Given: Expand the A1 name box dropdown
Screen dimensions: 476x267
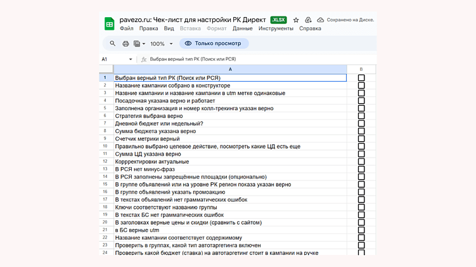Looking at the screenshot, I should pos(131,59).
